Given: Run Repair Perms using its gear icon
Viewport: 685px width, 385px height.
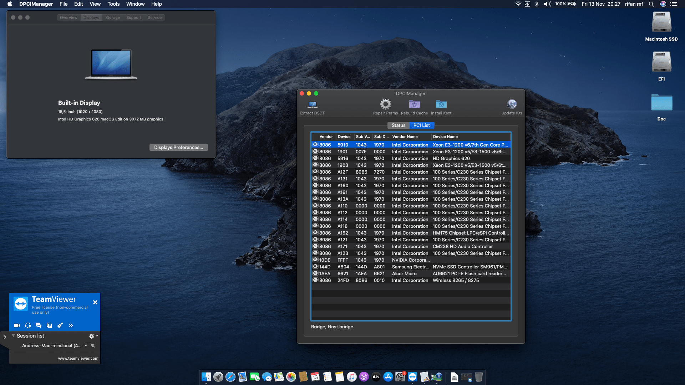Looking at the screenshot, I should (385, 104).
